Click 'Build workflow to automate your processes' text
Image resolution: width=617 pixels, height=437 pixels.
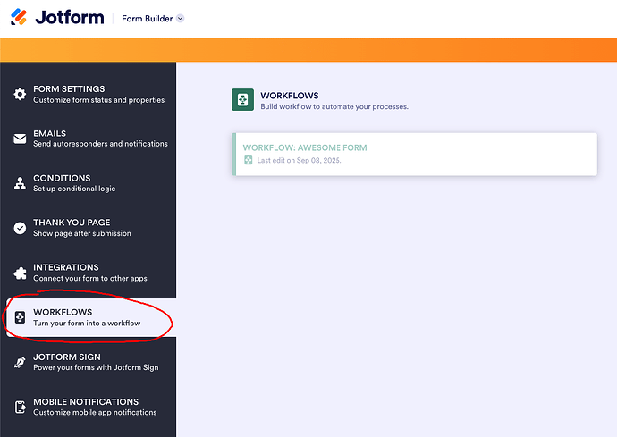click(x=334, y=106)
